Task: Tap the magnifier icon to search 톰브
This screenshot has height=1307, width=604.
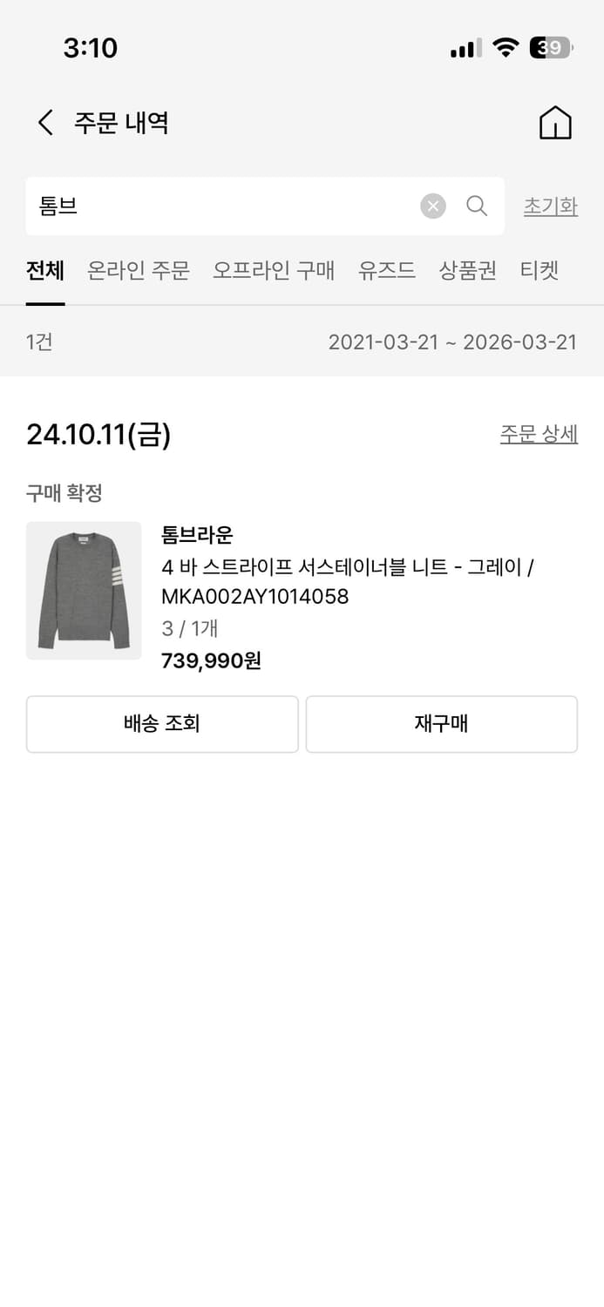Action: [x=476, y=206]
